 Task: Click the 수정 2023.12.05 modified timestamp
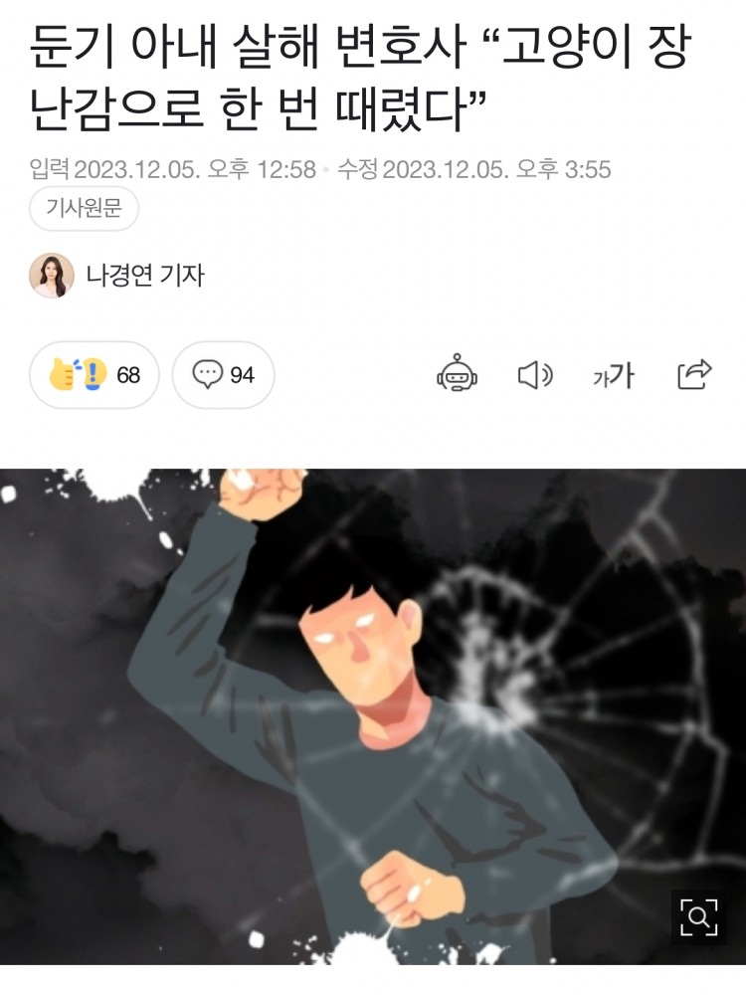tap(473, 169)
